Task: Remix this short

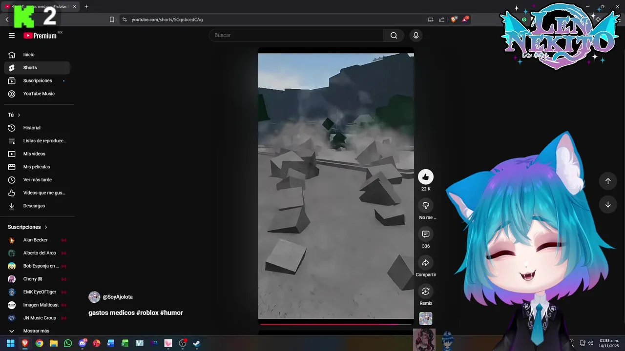Action: point(426,291)
